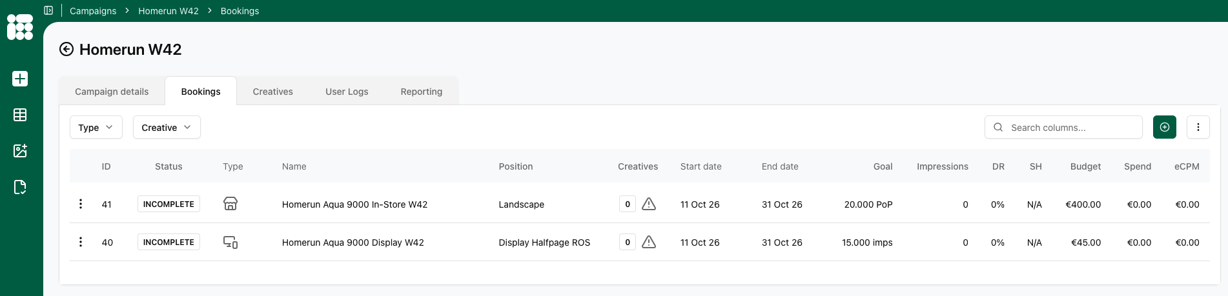Click the €45.00 budget cell
1228x296 pixels.
(1086, 242)
